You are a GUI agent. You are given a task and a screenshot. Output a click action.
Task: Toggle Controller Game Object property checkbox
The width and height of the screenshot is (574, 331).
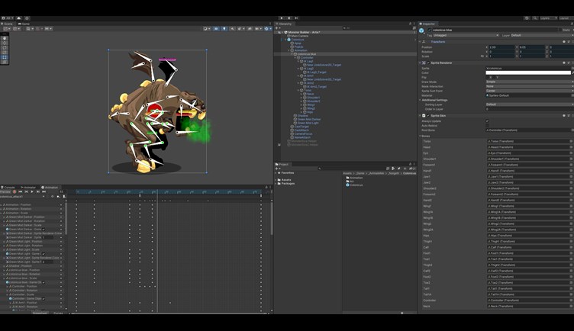(x=44, y=299)
